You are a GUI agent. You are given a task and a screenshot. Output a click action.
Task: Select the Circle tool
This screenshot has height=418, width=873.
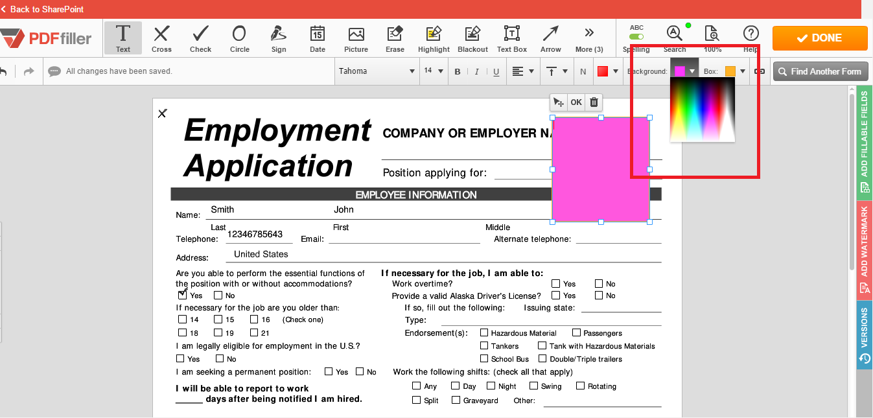click(239, 38)
